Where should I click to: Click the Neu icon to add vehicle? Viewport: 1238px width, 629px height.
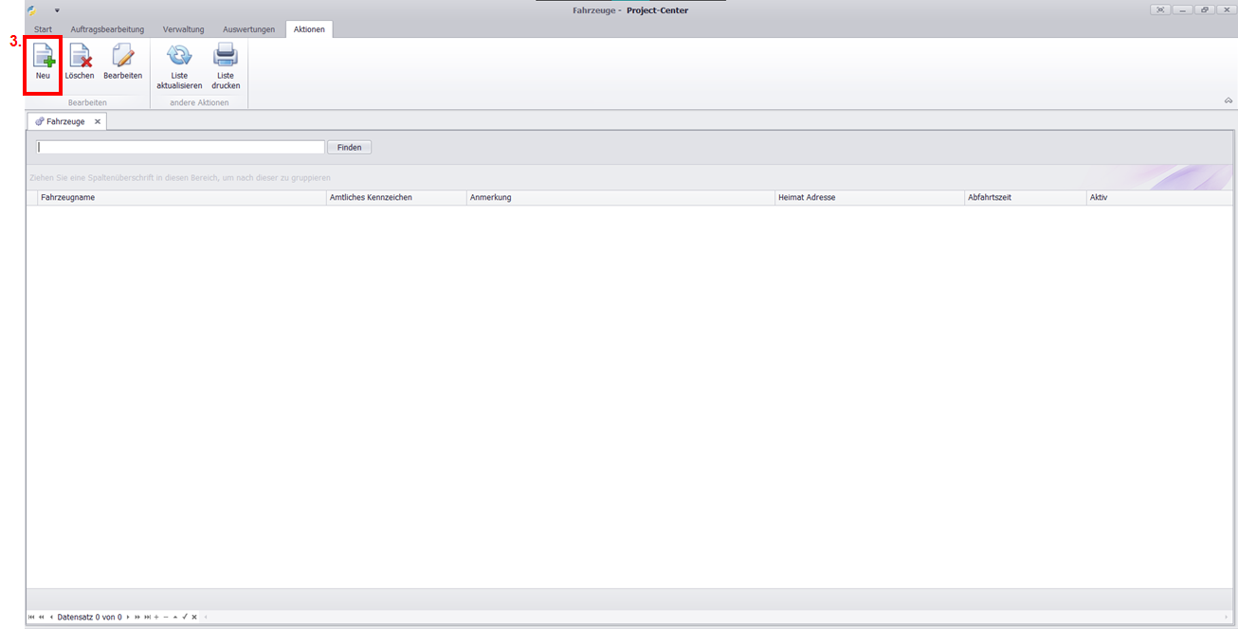[x=43, y=63]
